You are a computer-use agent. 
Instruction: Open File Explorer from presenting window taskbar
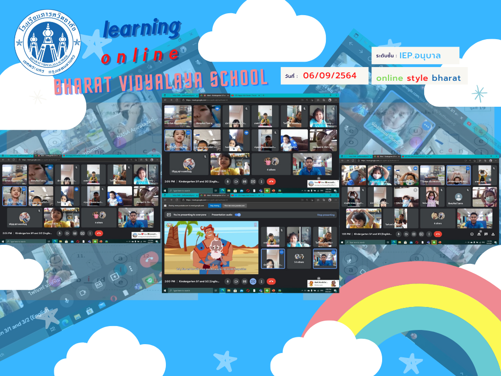coord(229,291)
